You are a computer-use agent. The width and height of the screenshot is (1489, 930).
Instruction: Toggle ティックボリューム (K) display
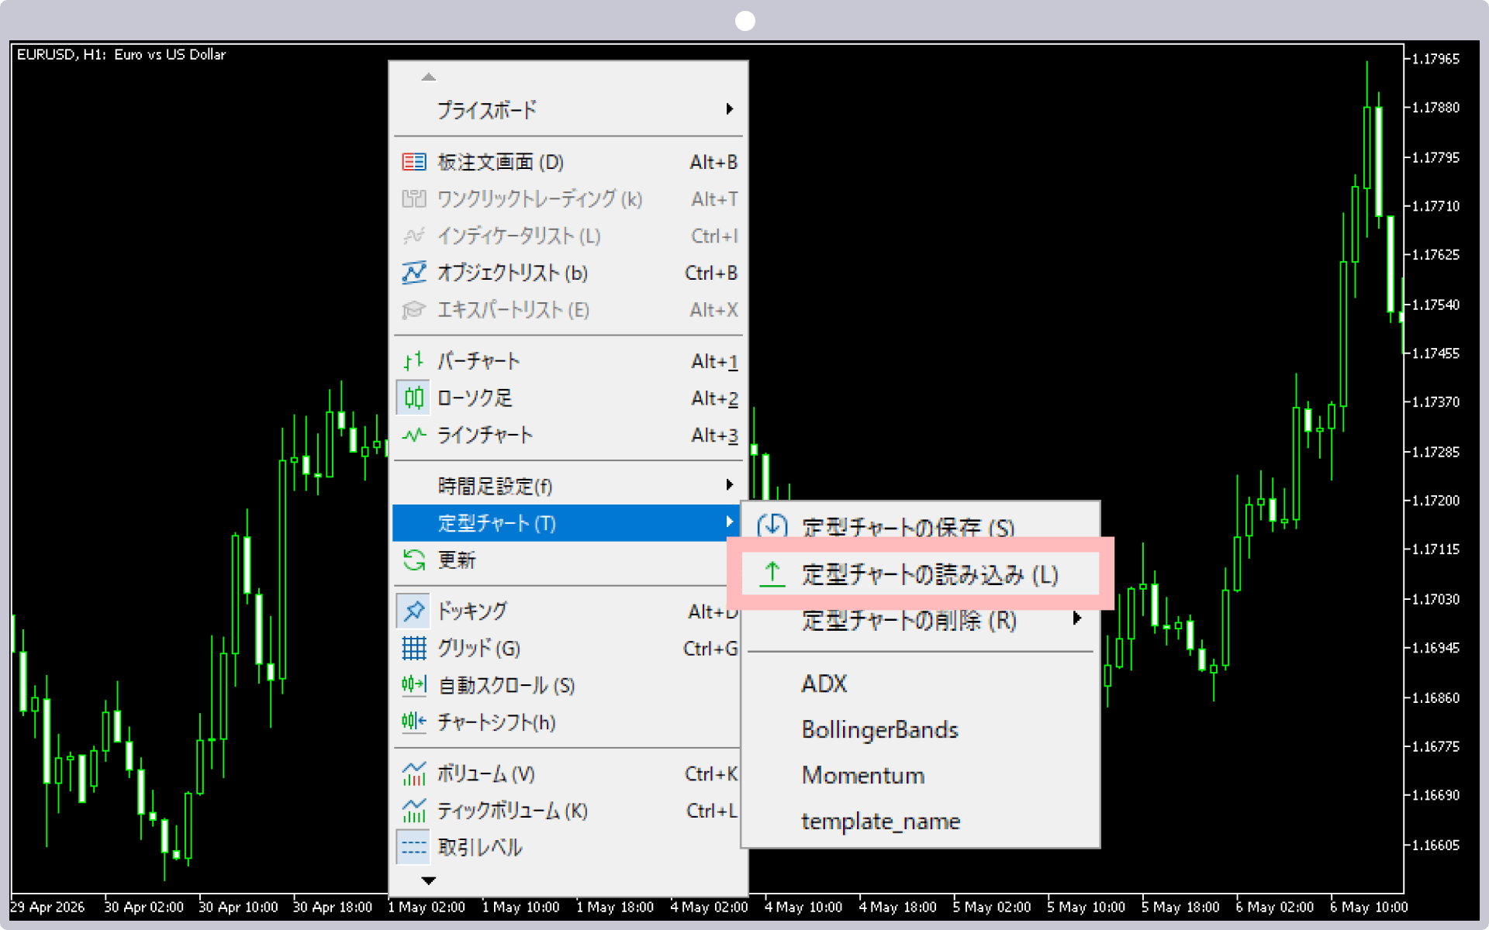click(x=568, y=811)
